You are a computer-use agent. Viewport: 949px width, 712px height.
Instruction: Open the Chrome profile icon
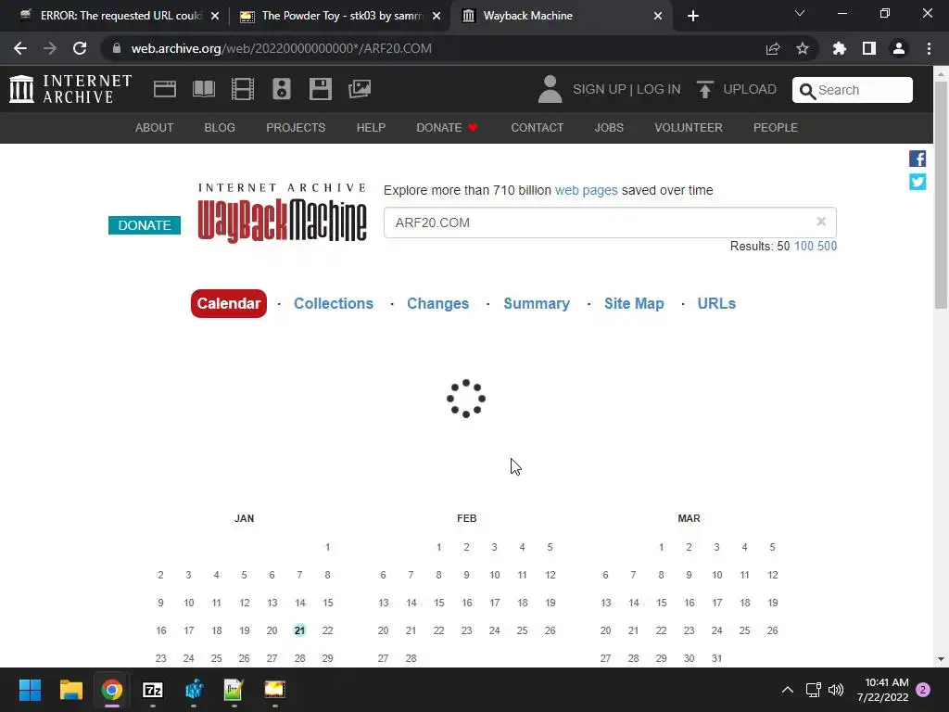899,48
